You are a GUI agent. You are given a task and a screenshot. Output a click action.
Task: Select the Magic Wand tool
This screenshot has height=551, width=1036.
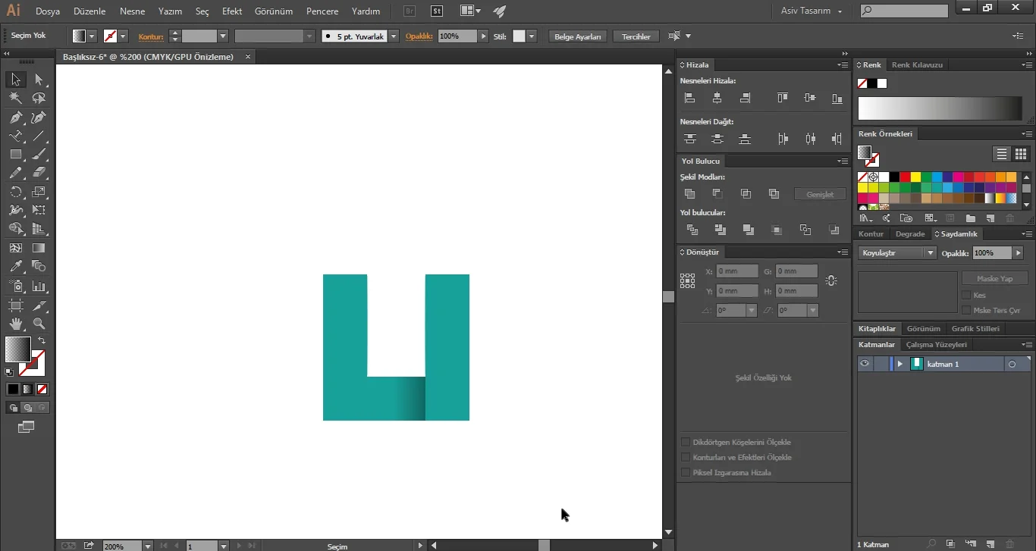click(x=15, y=99)
